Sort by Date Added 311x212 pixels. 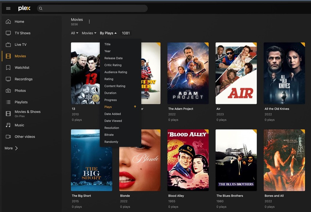tap(113, 114)
